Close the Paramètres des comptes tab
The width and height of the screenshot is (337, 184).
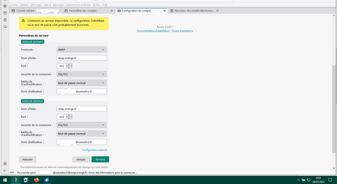112,11
